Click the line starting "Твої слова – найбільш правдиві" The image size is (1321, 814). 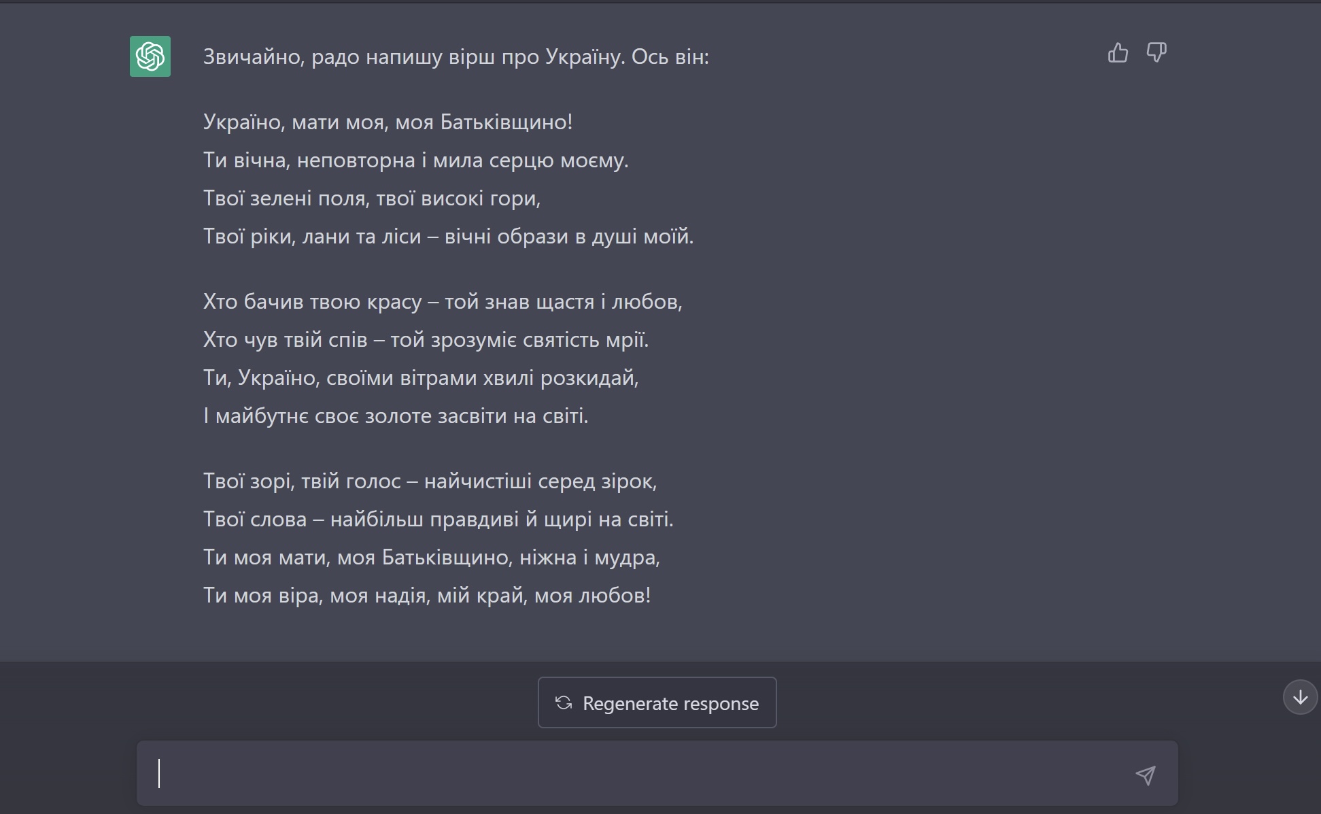(438, 520)
